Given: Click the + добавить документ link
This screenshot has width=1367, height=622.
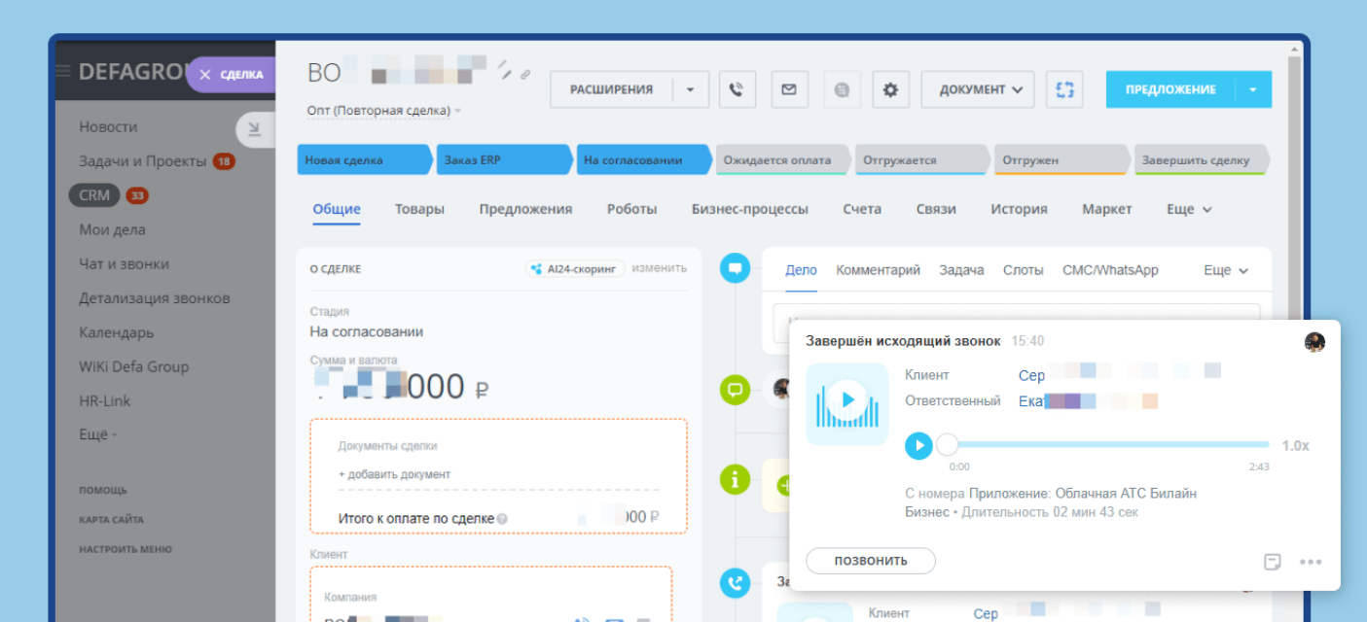Looking at the screenshot, I should tap(394, 474).
